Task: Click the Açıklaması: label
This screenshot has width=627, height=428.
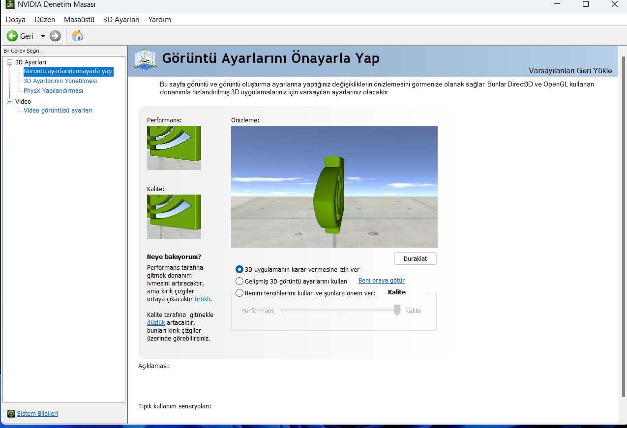Action: coord(154,366)
